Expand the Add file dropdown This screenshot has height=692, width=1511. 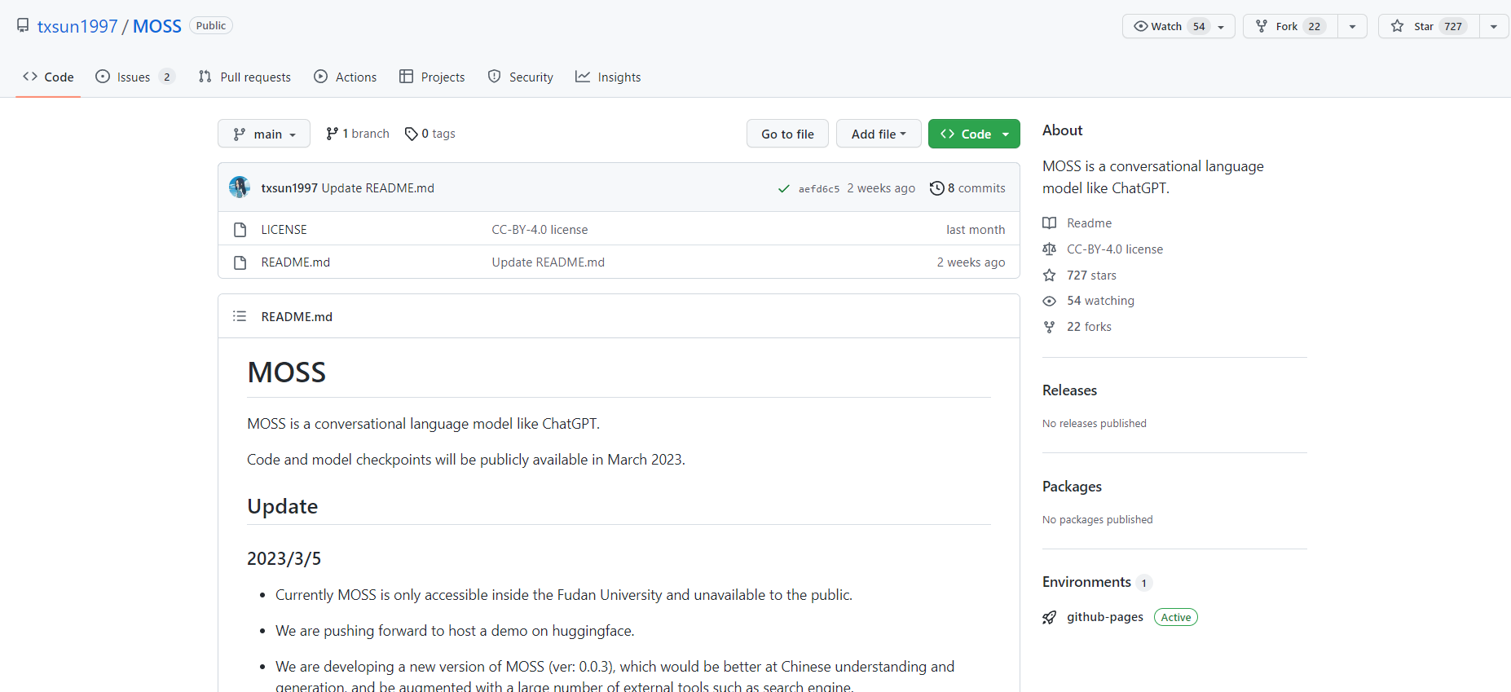tap(879, 134)
